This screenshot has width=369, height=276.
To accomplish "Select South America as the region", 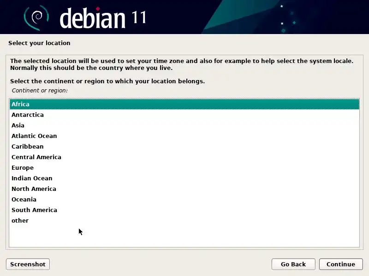I will click(184, 210).
